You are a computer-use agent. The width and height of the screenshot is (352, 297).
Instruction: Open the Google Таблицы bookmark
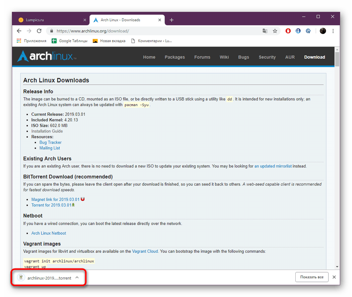(x=69, y=41)
